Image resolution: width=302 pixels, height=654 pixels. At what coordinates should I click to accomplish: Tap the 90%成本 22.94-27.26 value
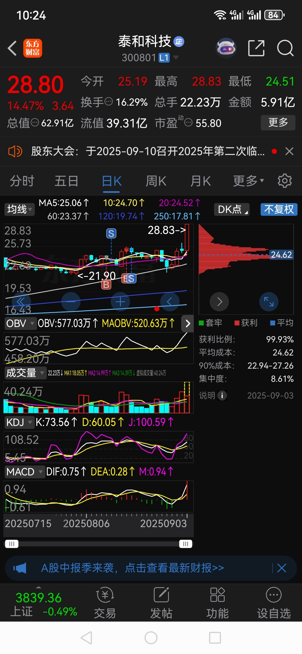click(x=270, y=366)
